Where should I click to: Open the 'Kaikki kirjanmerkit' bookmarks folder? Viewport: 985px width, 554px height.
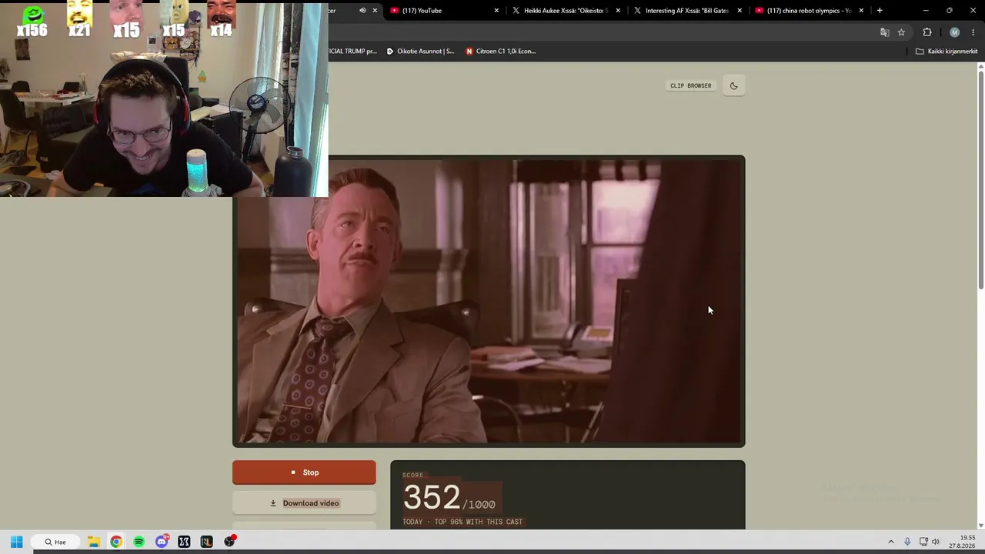coord(947,52)
